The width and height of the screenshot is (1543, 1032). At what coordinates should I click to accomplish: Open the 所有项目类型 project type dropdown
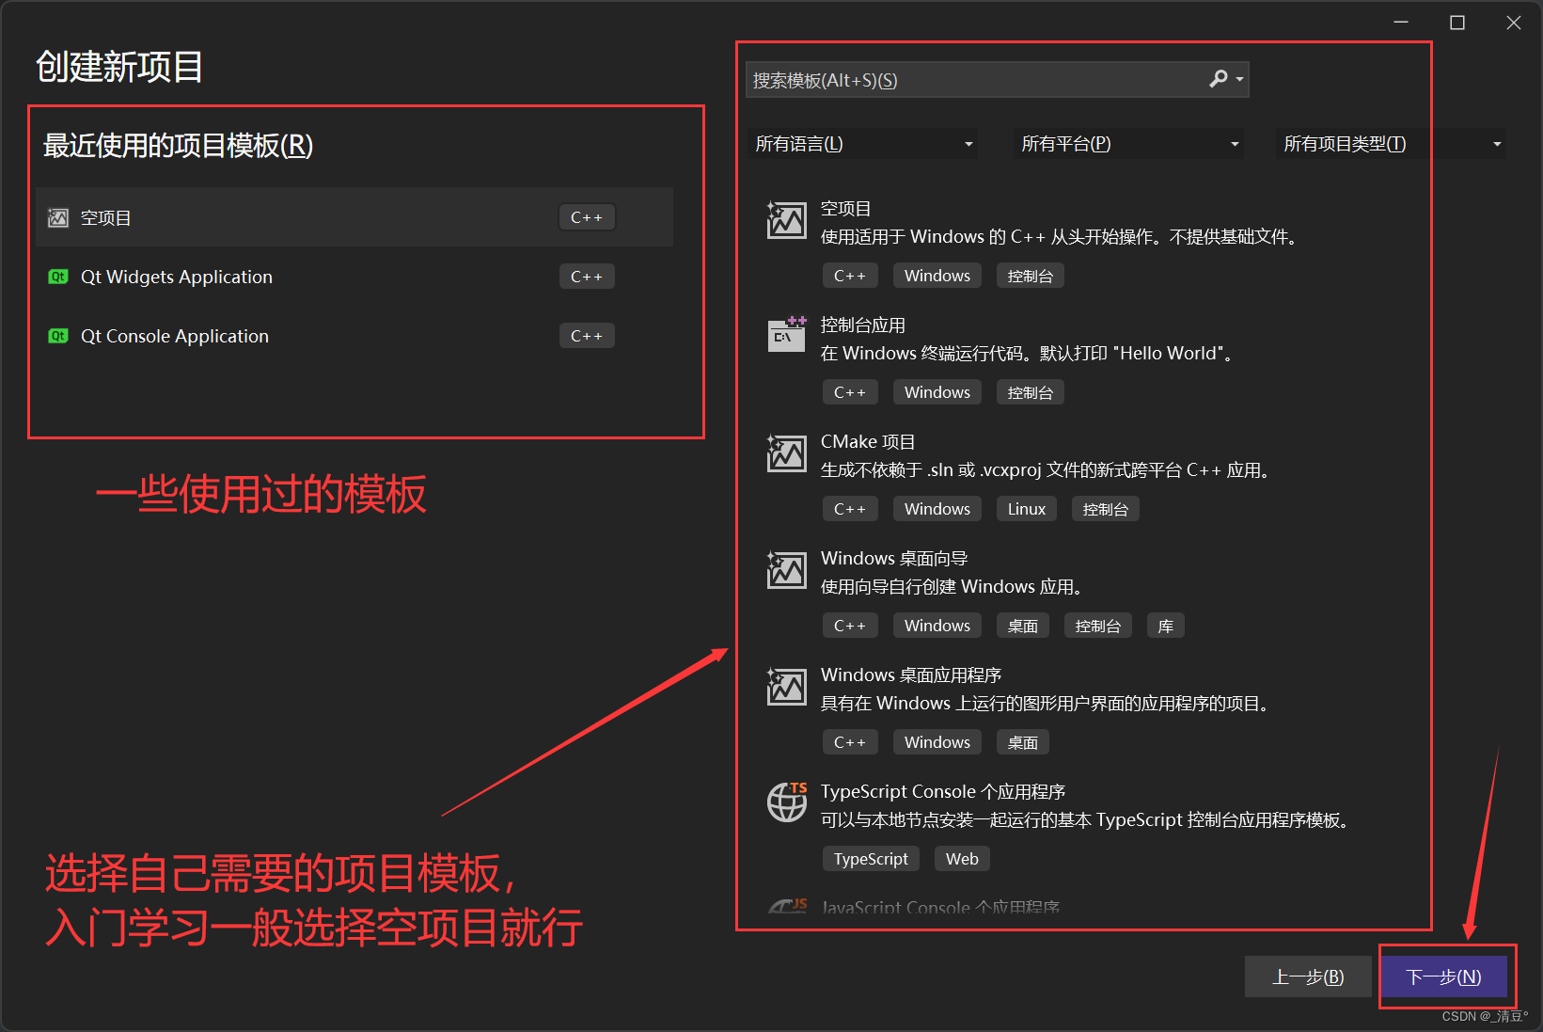click(1392, 144)
